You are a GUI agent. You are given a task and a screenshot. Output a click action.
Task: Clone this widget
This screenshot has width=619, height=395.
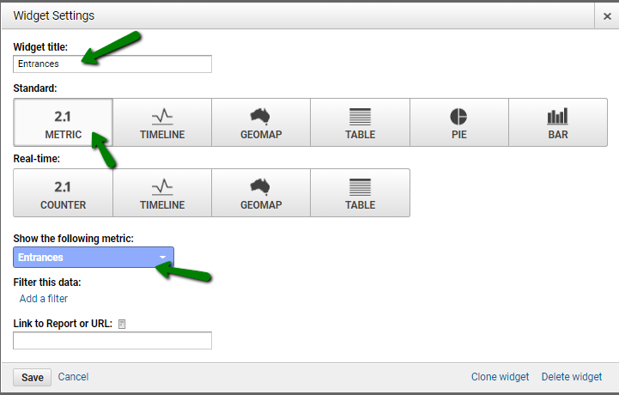[501, 377]
